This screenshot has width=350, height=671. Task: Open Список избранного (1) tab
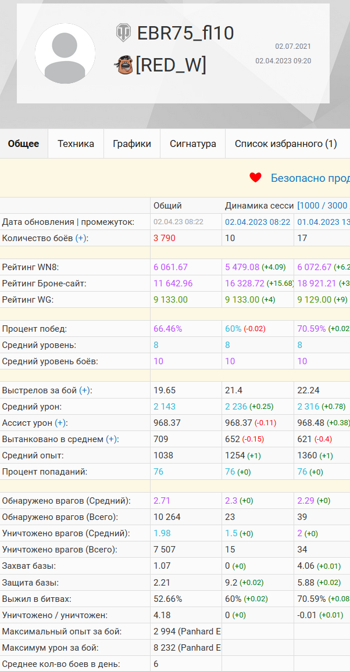click(285, 144)
